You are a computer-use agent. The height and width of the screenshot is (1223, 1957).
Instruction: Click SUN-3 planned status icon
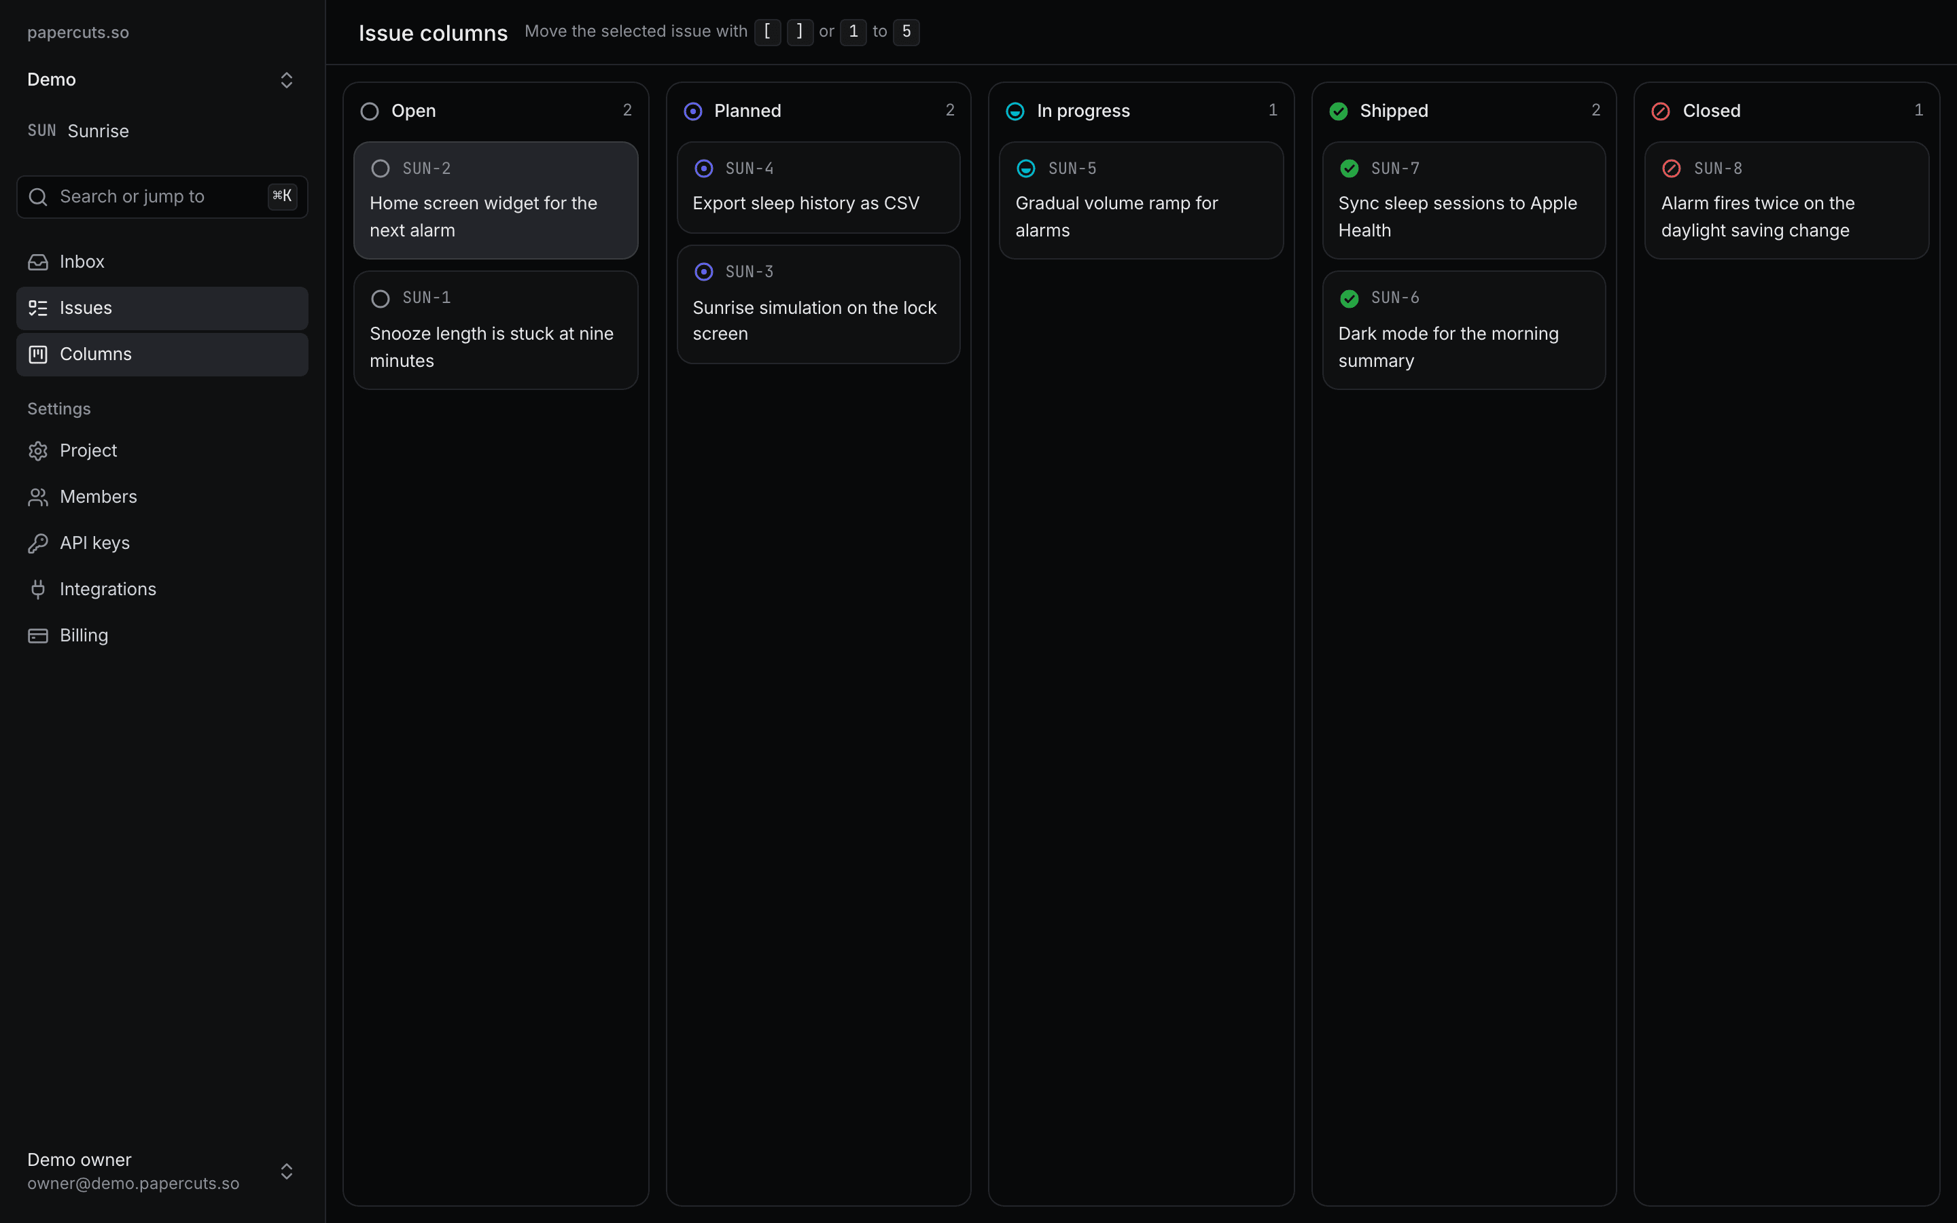[703, 272]
